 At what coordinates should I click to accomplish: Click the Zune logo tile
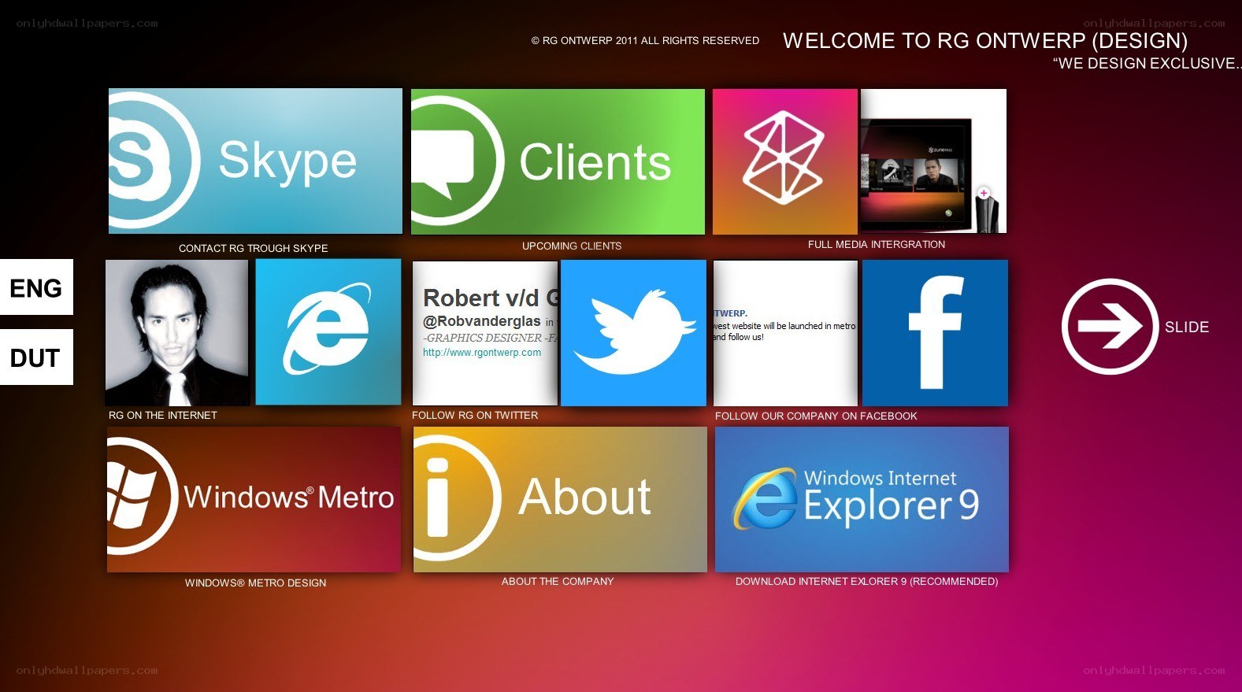(784, 161)
